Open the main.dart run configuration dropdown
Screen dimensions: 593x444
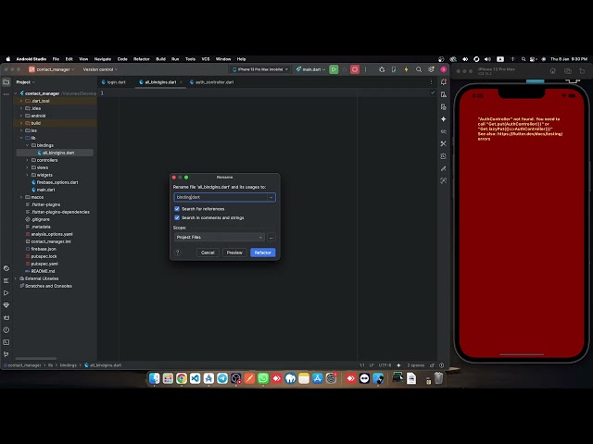[310, 69]
